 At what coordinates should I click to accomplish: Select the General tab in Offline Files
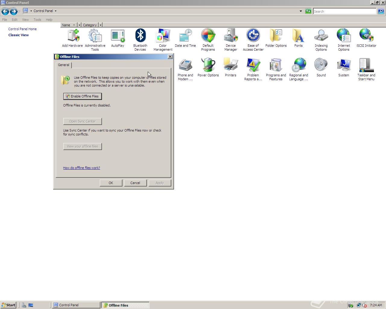pyautogui.click(x=64, y=65)
